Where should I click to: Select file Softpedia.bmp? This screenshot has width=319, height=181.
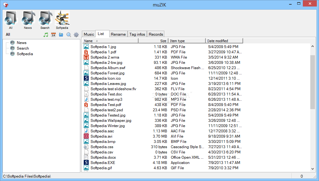pyautogui.click(x=103, y=141)
